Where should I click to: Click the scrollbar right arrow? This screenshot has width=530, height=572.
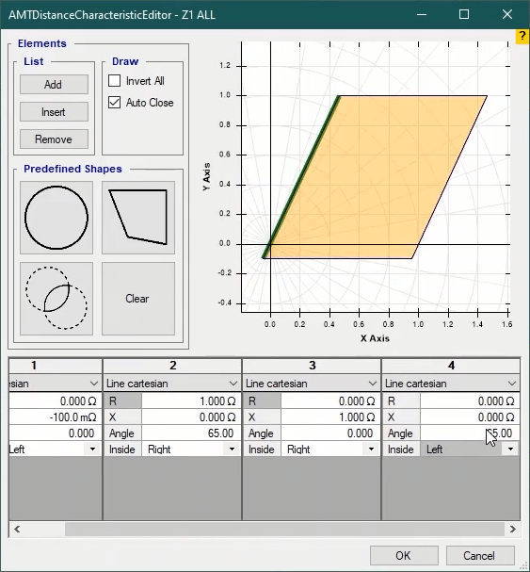512,529
